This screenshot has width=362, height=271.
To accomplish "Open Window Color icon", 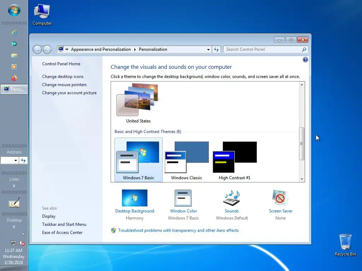I will click(183, 198).
